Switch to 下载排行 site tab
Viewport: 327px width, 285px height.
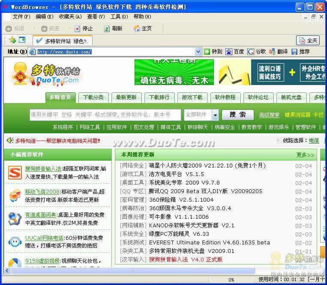pos(159,97)
